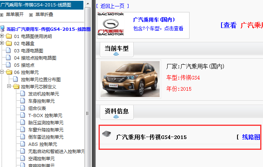263x167 pixels.
Task: Click the page icon beside 04 接地点控制电路图
Action: pyautogui.click(x=8, y=58)
